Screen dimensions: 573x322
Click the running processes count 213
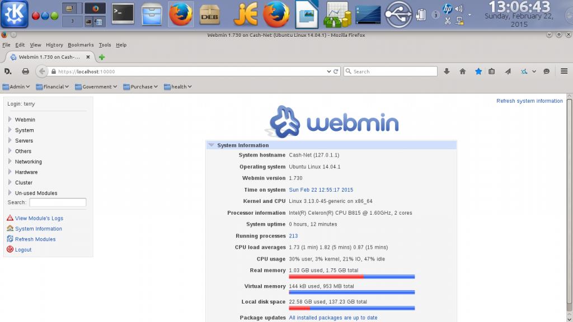[x=293, y=236]
